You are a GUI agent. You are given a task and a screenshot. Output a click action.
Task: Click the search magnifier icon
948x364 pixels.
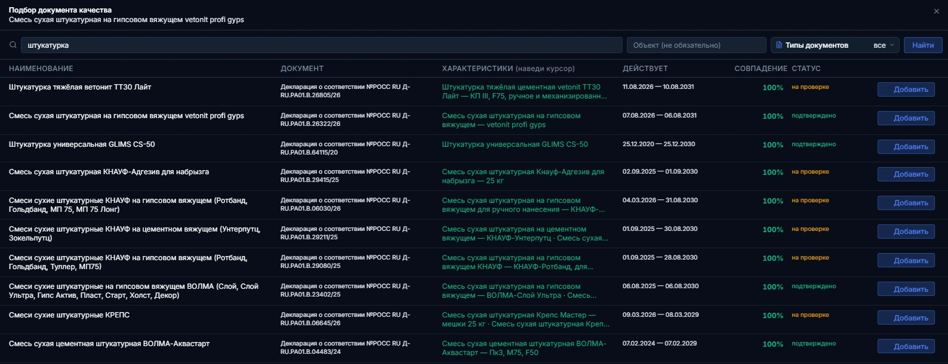click(x=13, y=45)
